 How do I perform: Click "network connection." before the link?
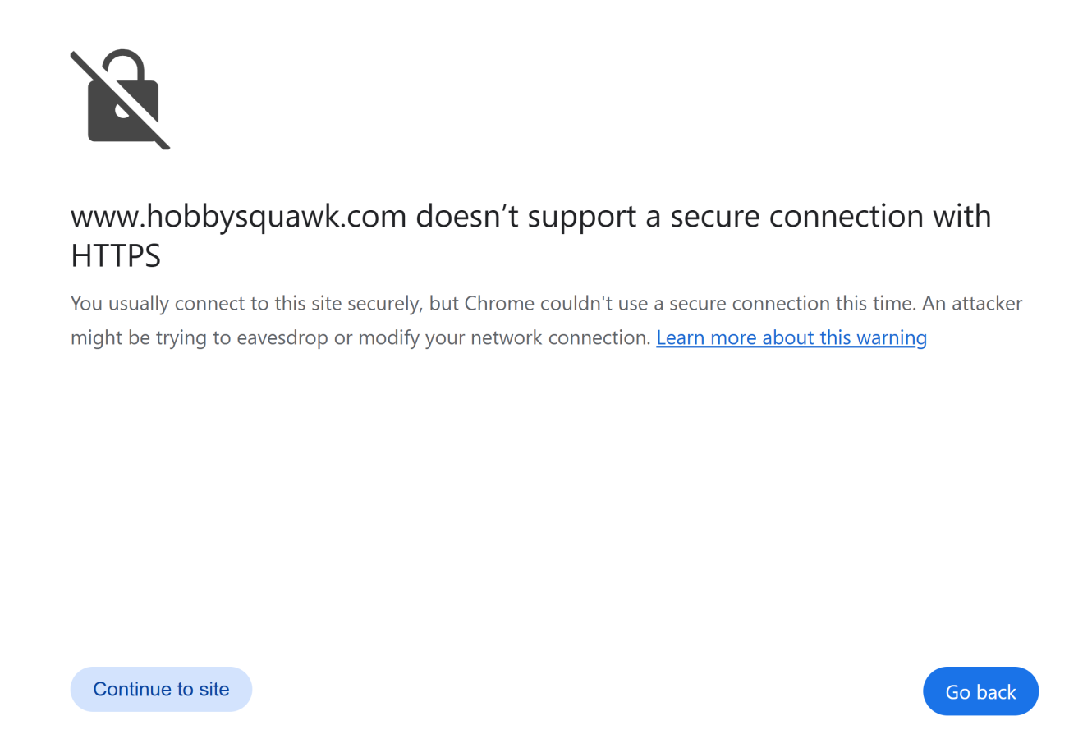click(x=561, y=337)
